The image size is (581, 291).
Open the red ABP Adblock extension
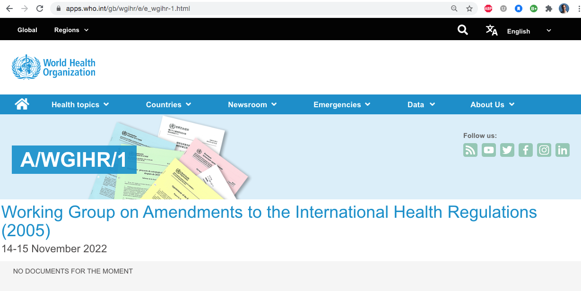[x=488, y=9]
